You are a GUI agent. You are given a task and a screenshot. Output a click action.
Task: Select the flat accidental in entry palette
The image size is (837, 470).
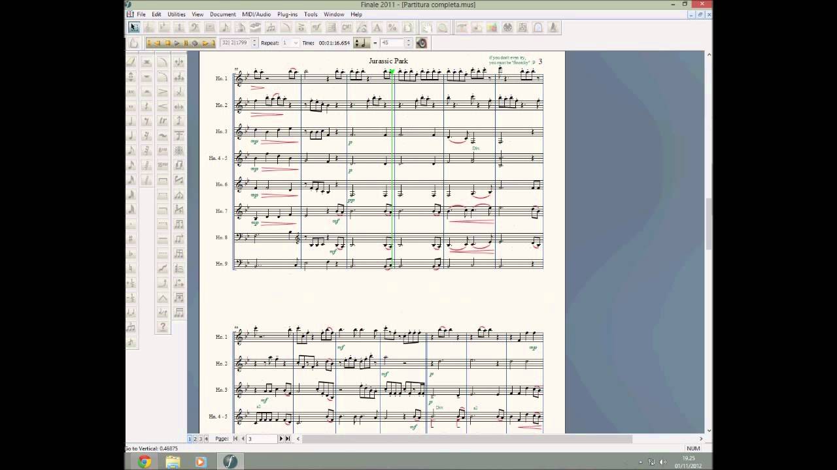click(131, 254)
